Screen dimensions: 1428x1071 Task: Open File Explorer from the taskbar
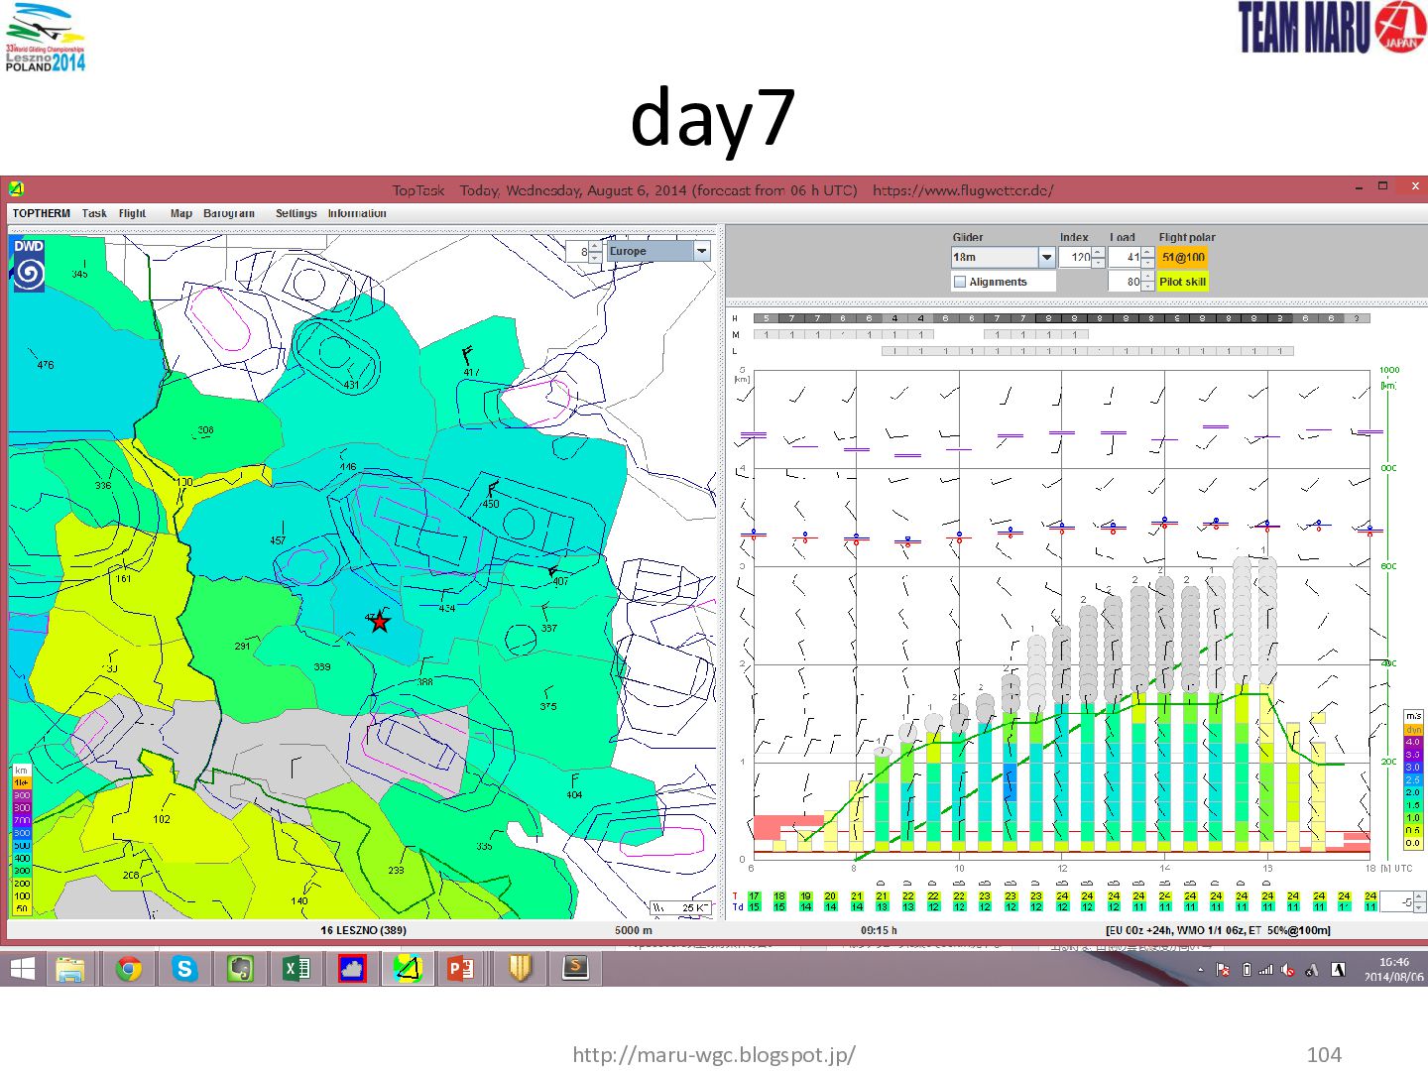(x=69, y=968)
